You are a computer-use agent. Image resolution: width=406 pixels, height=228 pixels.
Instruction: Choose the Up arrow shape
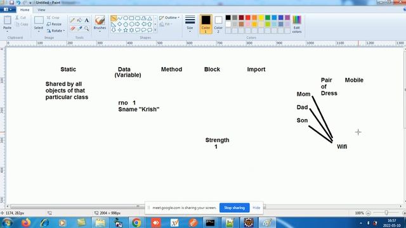150,24
